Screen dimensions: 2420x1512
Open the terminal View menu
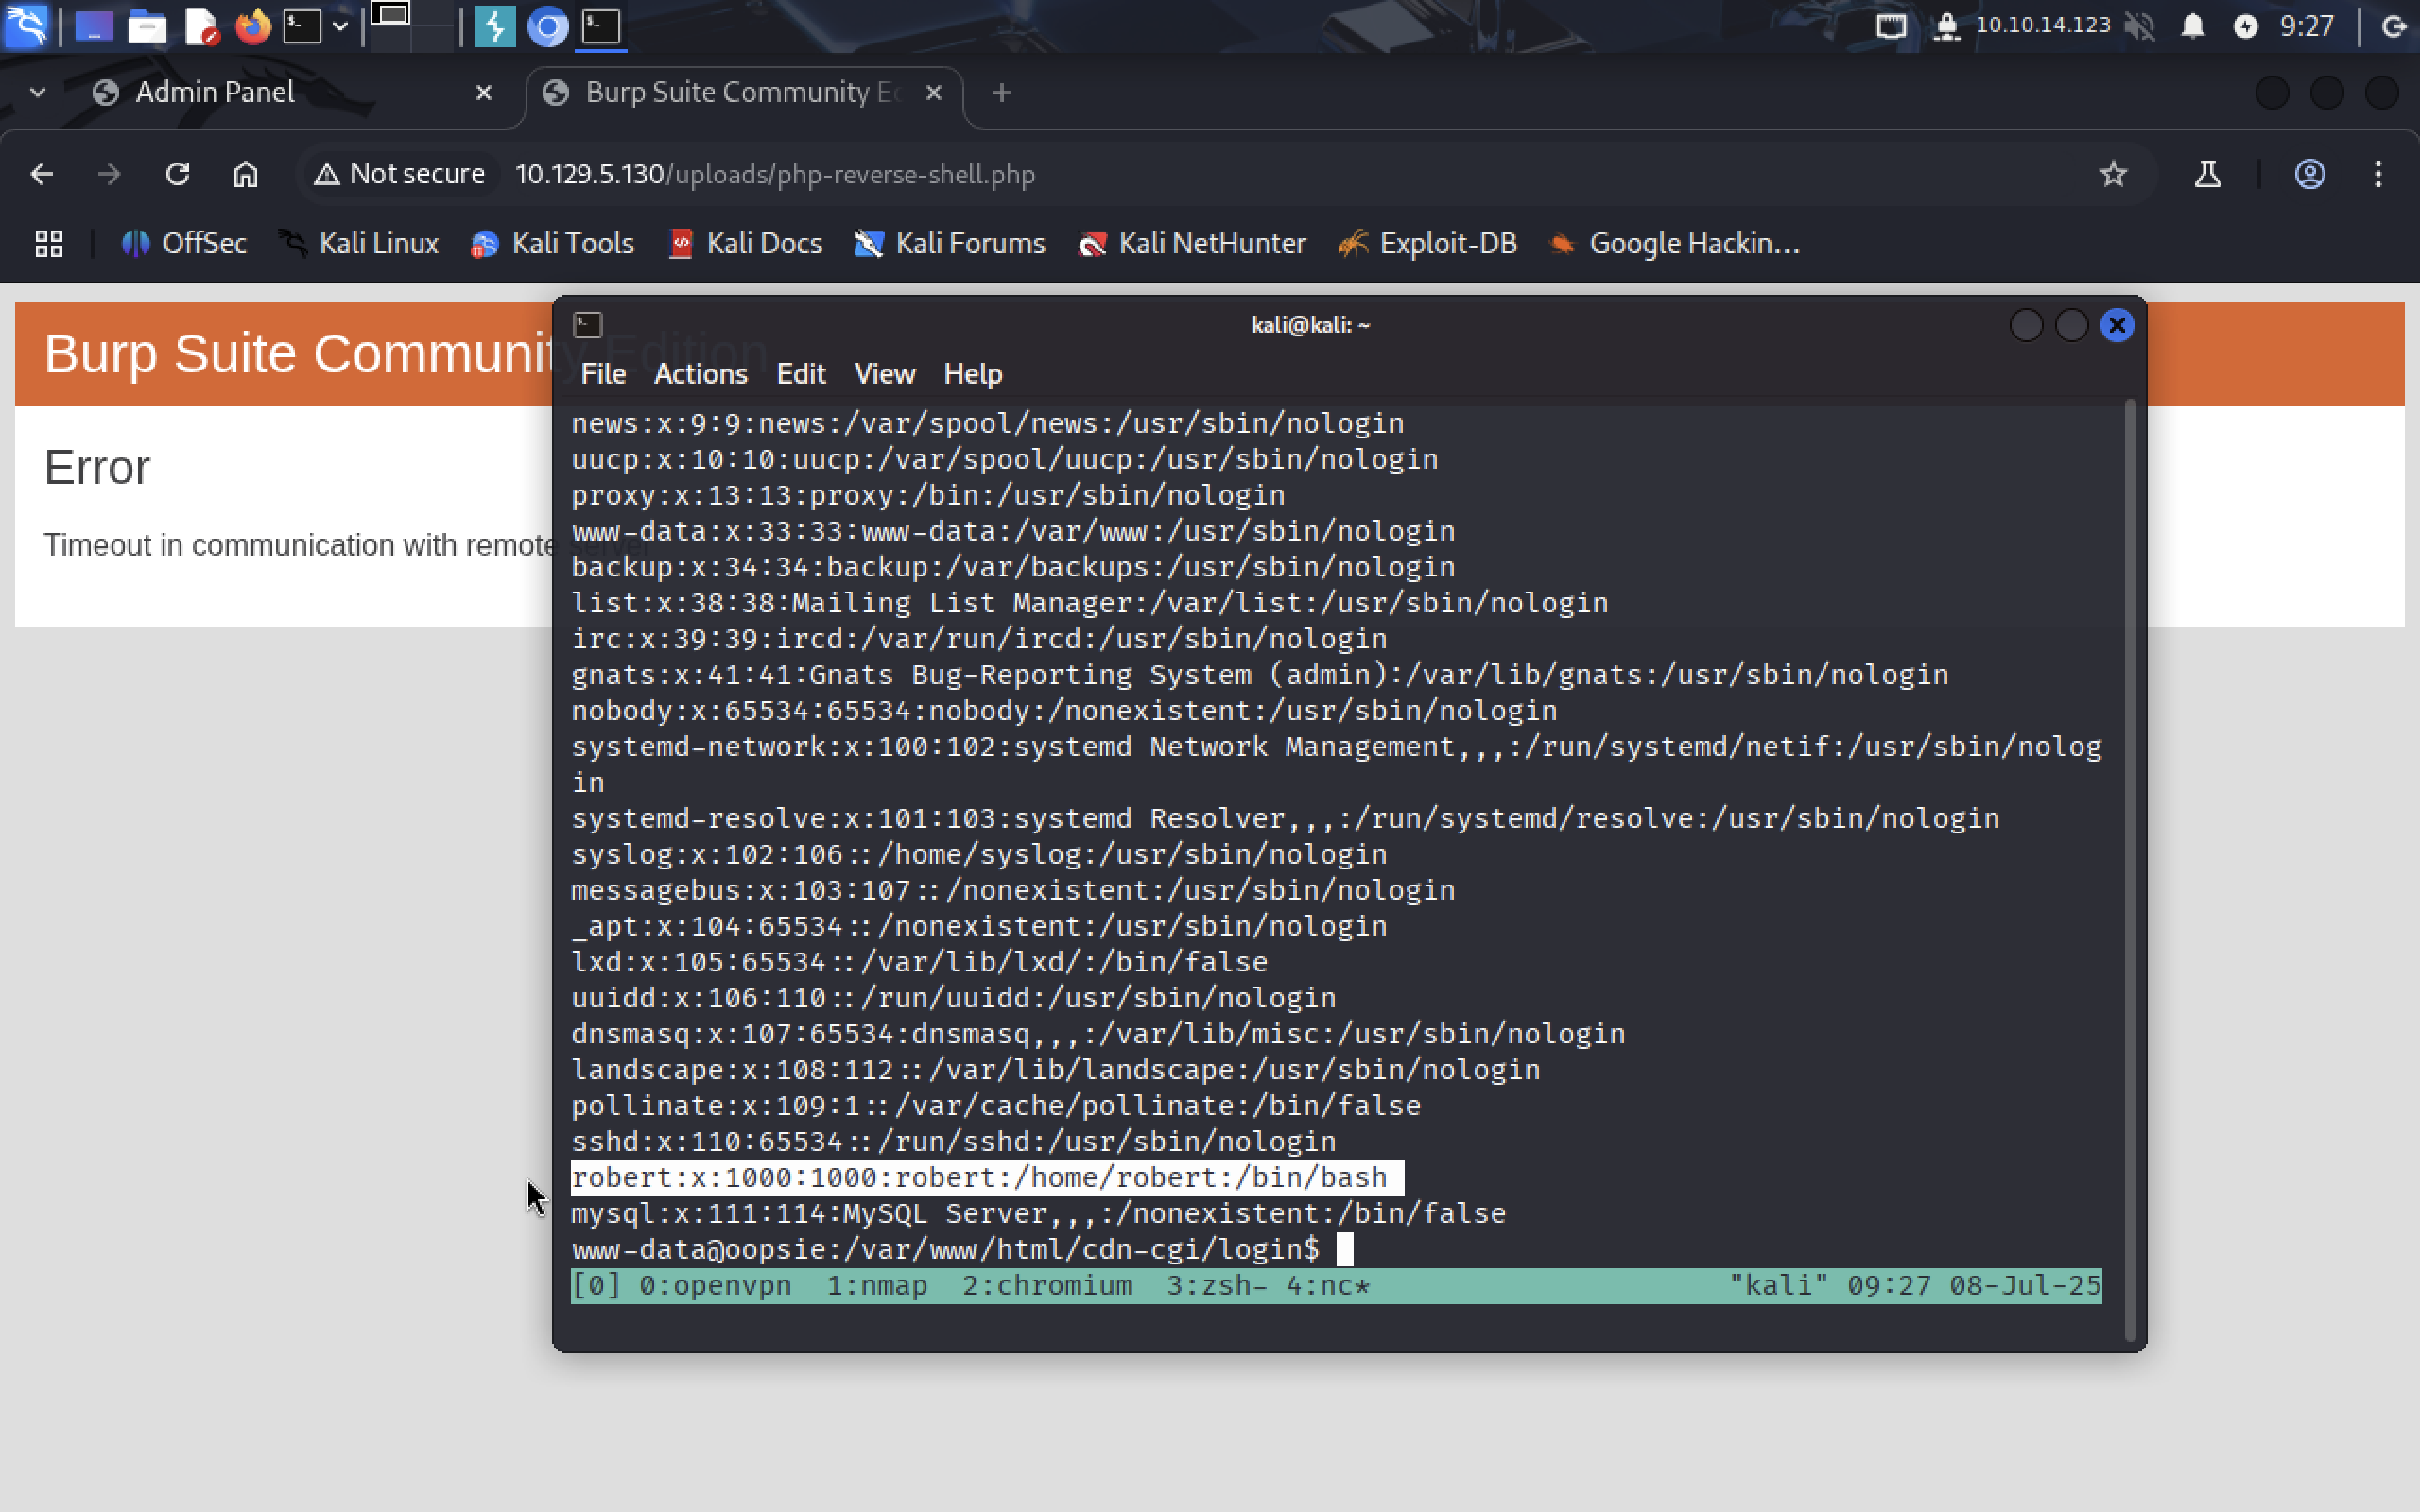(x=884, y=374)
